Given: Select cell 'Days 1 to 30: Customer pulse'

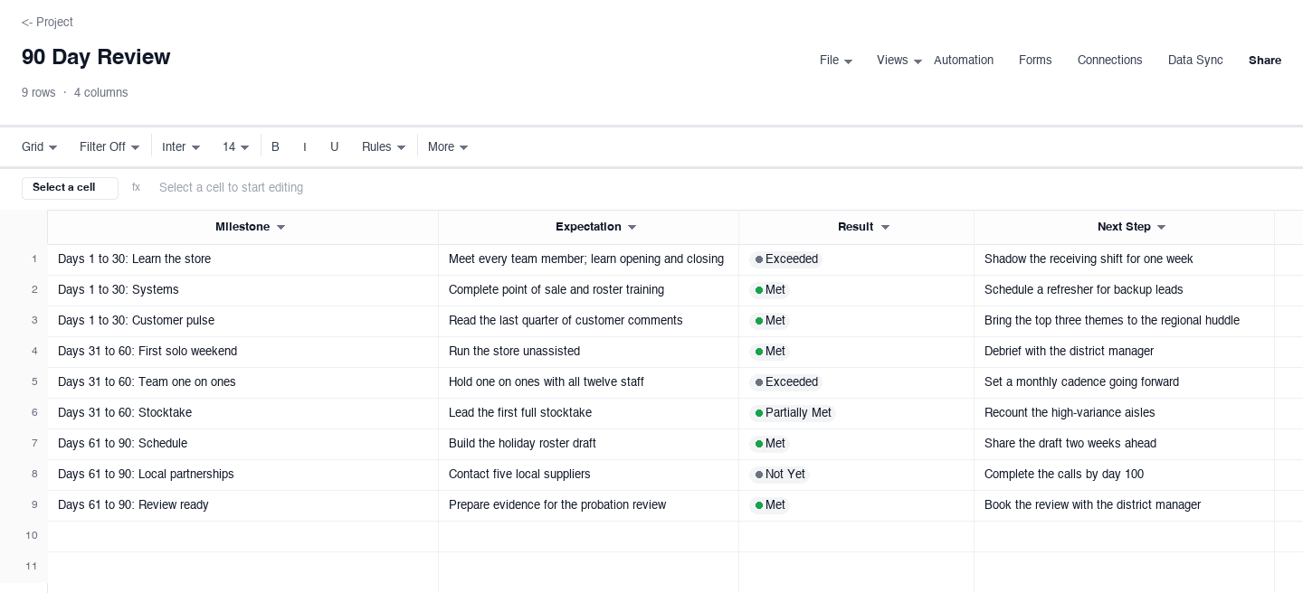Looking at the screenshot, I should 243,321.
